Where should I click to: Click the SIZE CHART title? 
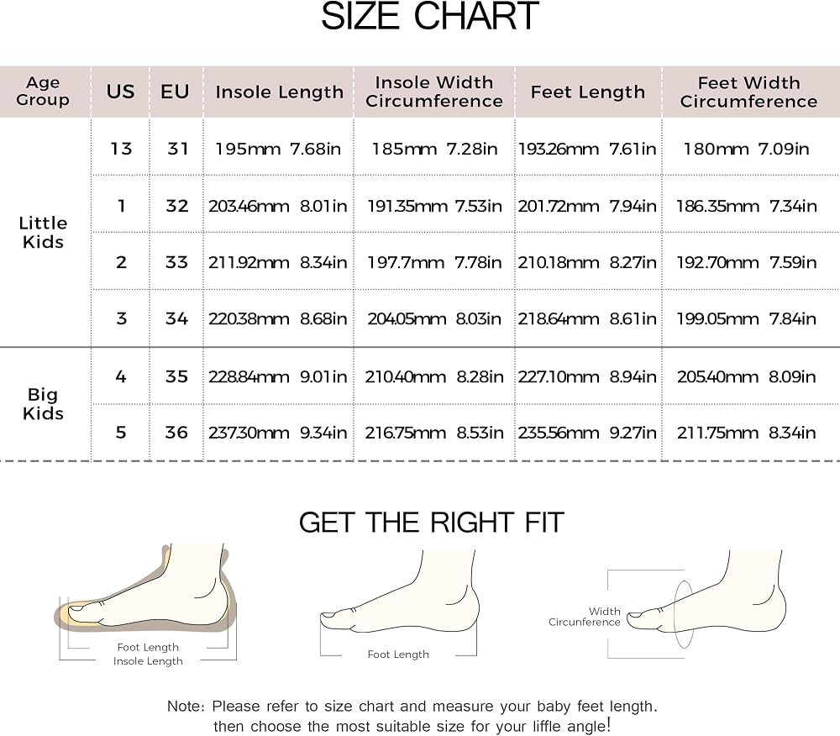(x=429, y=17)
